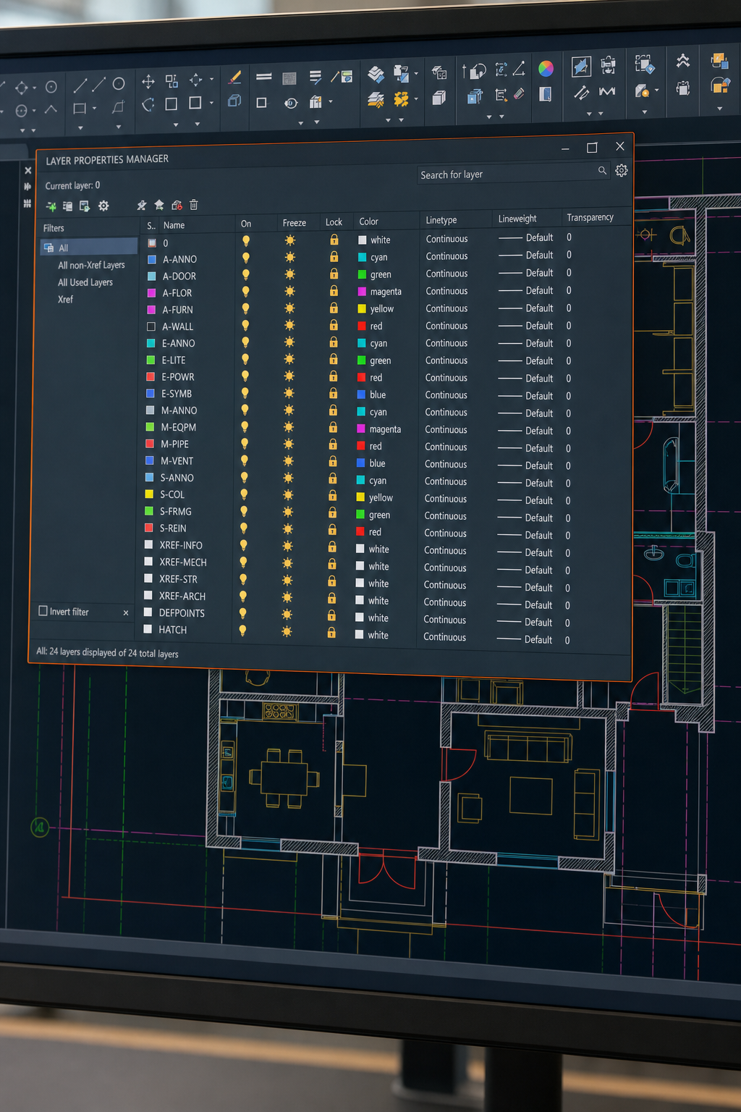Screen dimensions: 741x1112
Task: Select the All non-Xref Layers filter
Action: [91, 265]
